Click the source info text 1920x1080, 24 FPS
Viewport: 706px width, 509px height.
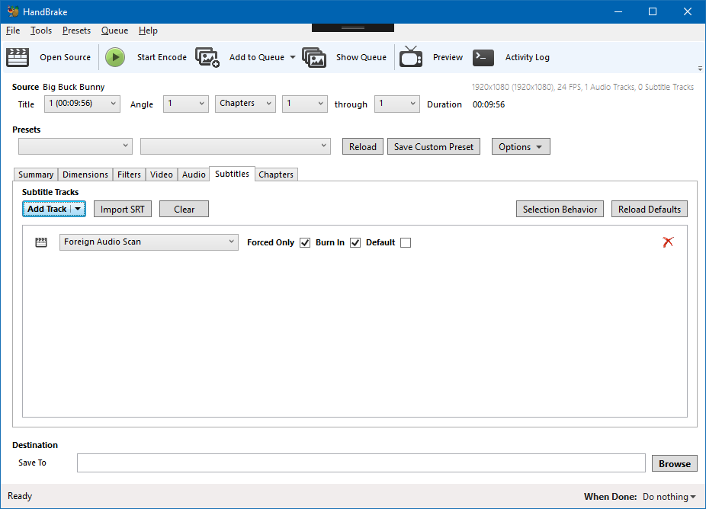[x=582, y=87]
